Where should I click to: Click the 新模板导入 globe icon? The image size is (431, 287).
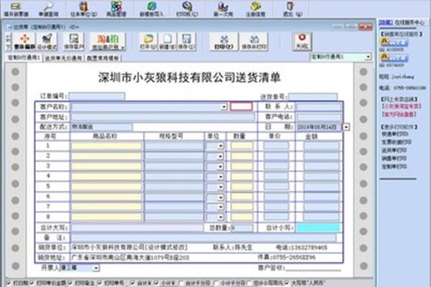click(x=152, y=9)
